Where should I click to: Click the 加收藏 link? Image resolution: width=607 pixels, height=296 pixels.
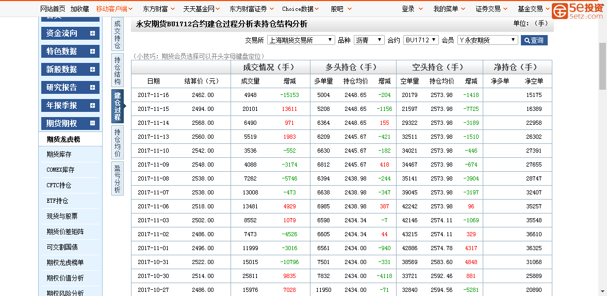click(79, 9)
